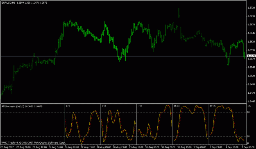Viewport: 256px width, 149px height.
Task: Click the 31 Aug 13:00 time label
Action: pyautogui.click(x=185, y=147)
